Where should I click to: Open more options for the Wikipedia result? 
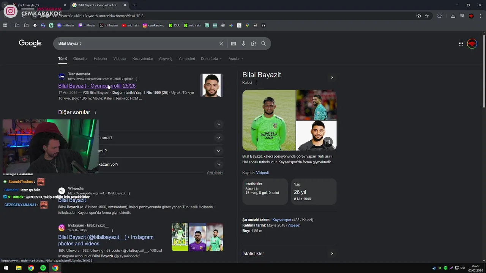(129, 193)
